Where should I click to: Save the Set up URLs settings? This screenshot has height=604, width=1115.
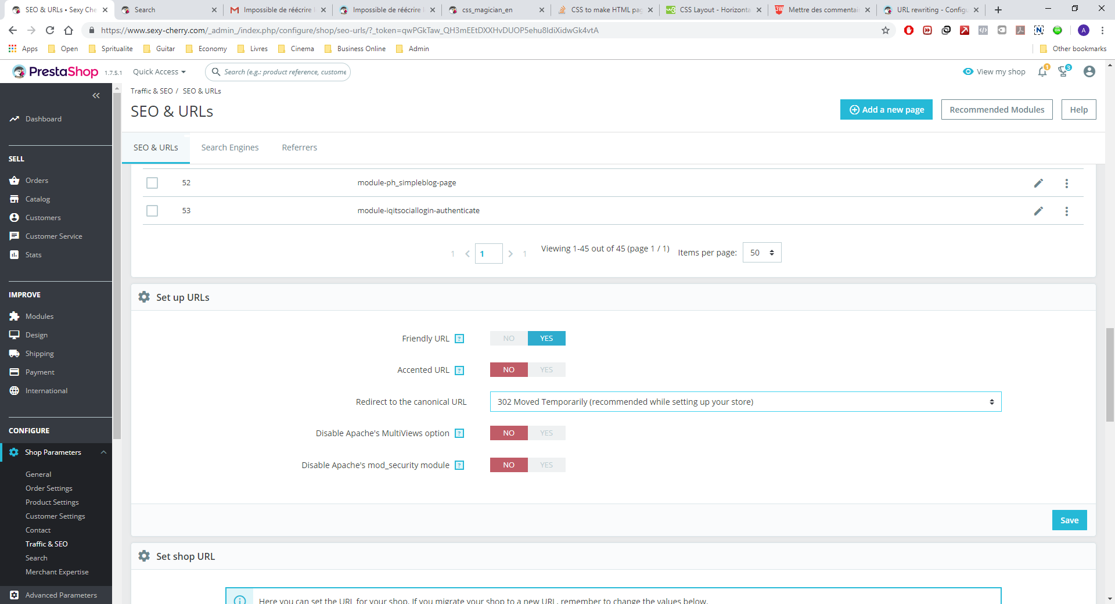click(x=1069, y=520)
